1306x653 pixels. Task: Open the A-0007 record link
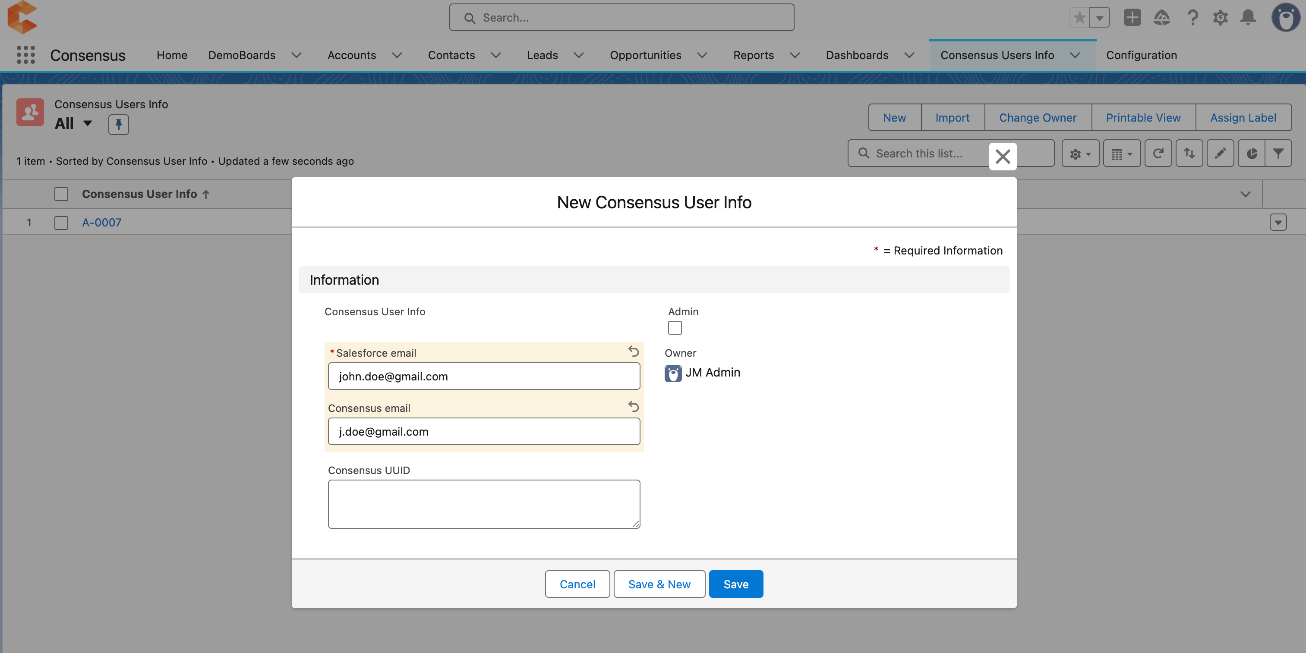click(x=102, y=223)
